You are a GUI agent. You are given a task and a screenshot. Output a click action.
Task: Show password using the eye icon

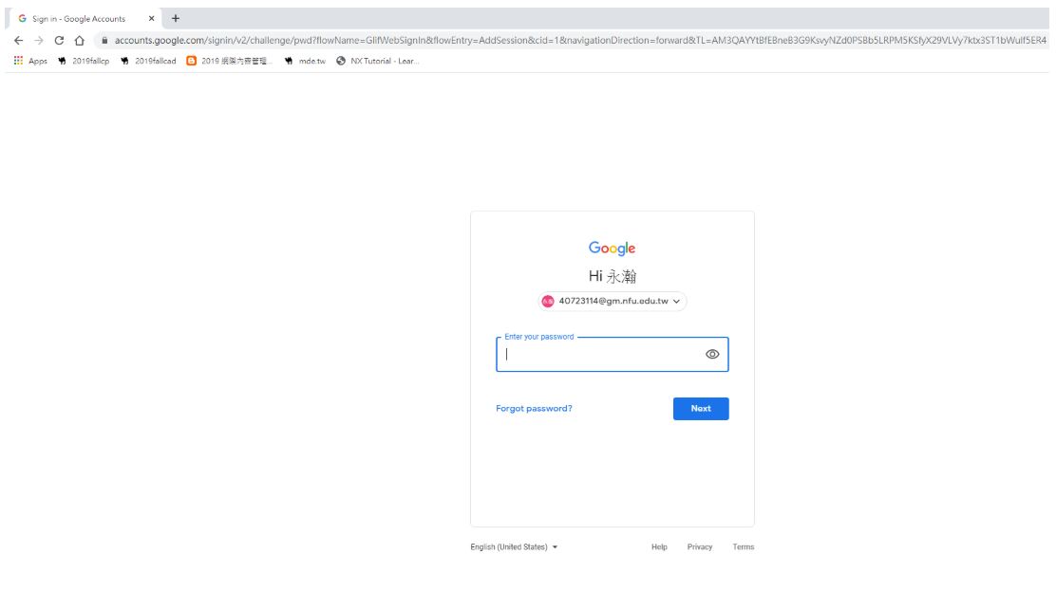tap(712, 354)
